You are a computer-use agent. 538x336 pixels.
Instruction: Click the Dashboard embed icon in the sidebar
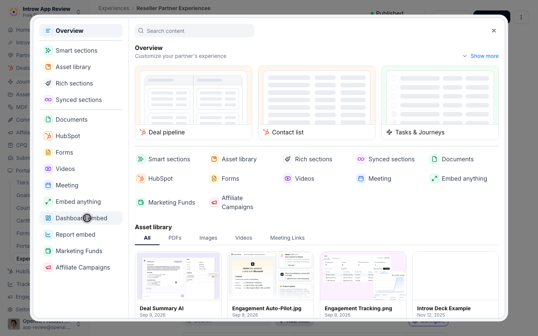pos(48,218)
